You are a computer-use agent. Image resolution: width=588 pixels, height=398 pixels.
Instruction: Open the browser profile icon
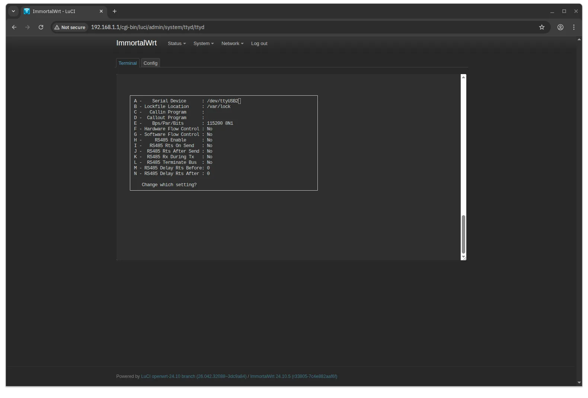click(560, 27)
